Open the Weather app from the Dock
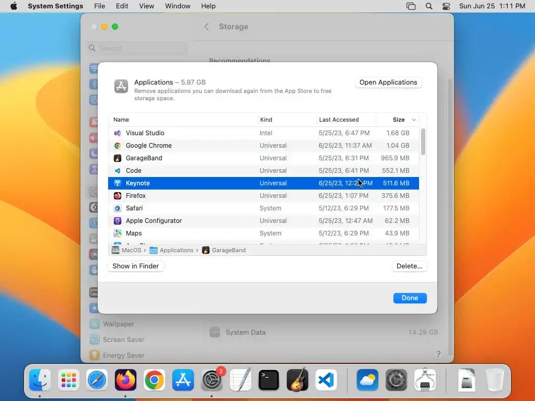 click(x=367, y=380)
